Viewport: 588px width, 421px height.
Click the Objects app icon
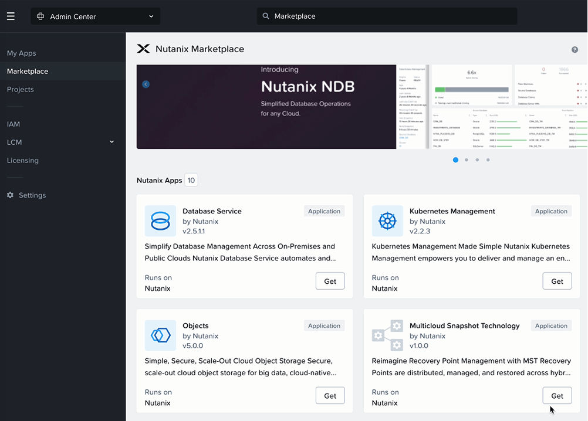[x=160, y=335]
